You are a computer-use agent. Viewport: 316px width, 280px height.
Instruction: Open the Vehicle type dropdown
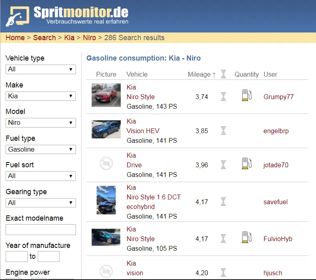click(x=41, y=69)
